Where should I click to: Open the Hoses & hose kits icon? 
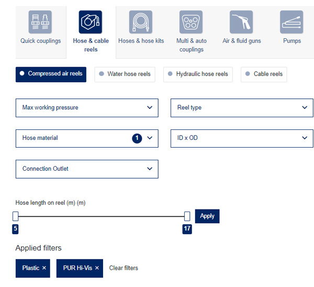click(x=141, y=22)
